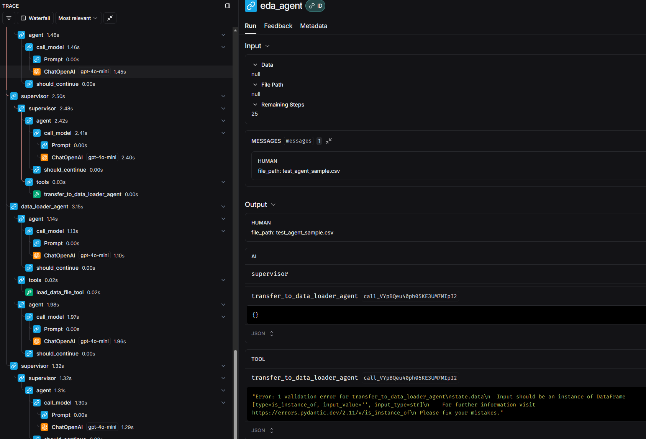The width and height of the screenshot is (646, 439).
Task: Click the eda_agent chain icon
Action: coord(251,6)
